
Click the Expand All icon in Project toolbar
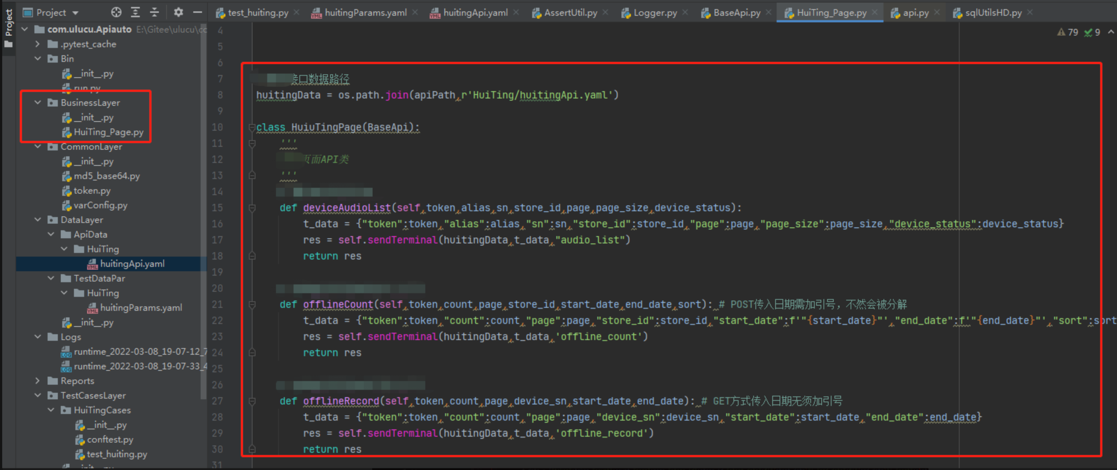[135, 12]
